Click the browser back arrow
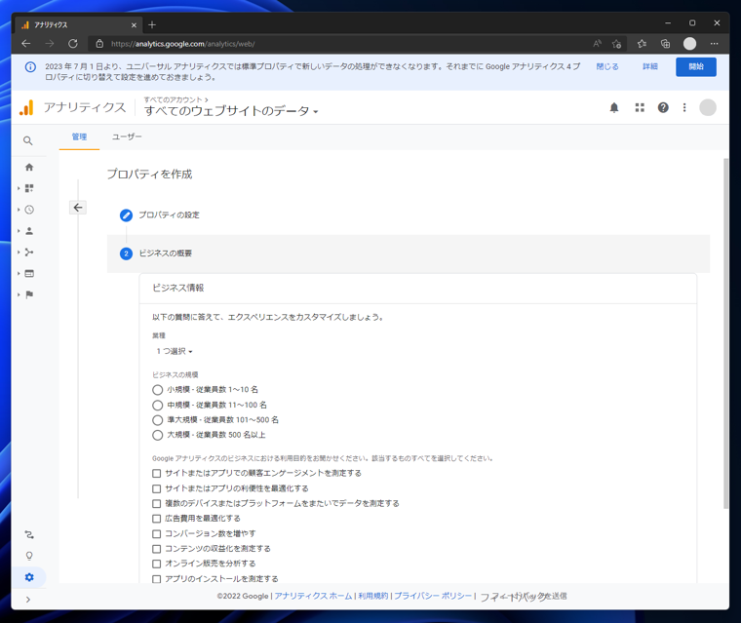Image resolution: width=741 pixels, height=623 pixels. tap(26, 44)
